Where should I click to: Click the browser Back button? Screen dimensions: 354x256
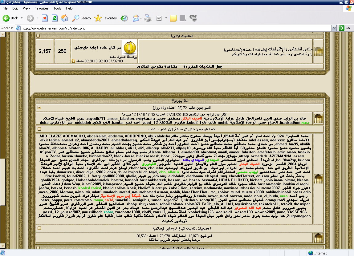[x=11, y=18]
